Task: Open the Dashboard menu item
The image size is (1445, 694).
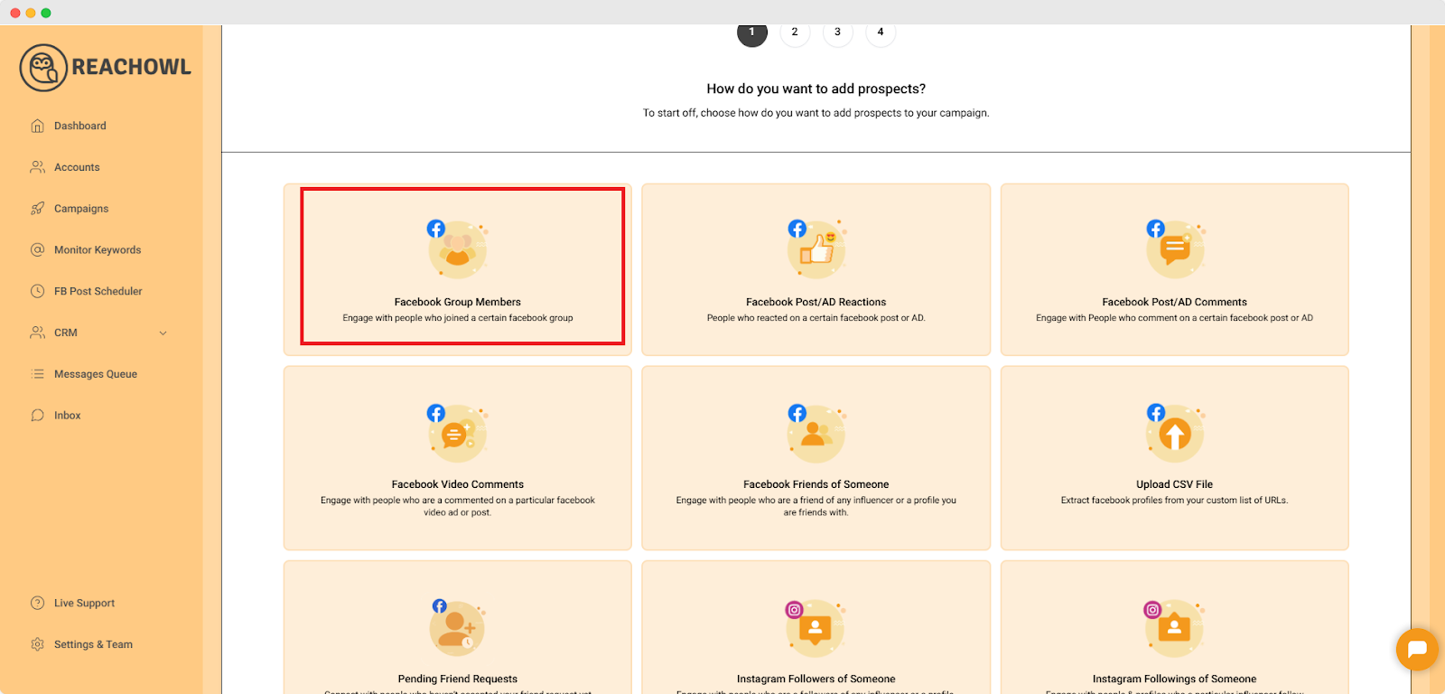Action: [80, 126]
